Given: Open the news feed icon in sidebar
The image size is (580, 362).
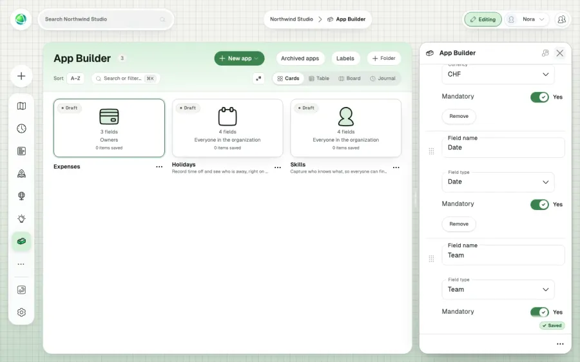Looking at the screenshot, I should coord(21,151).
